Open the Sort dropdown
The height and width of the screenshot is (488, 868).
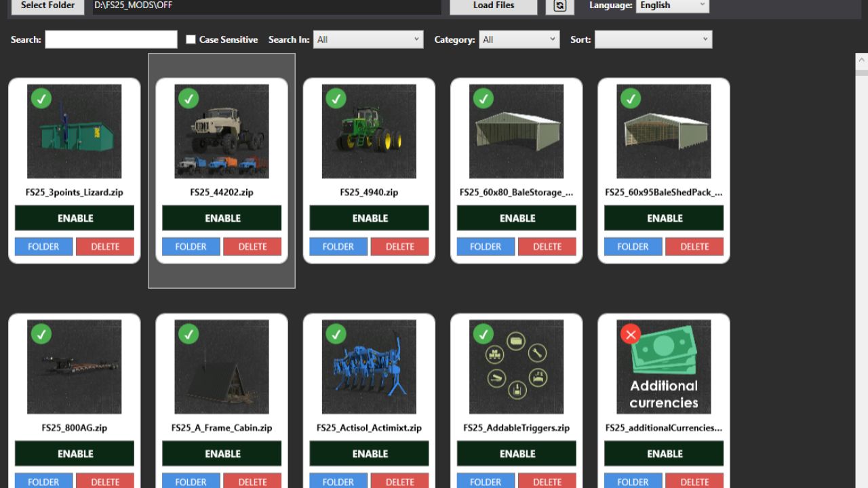[x=653, y=39]
